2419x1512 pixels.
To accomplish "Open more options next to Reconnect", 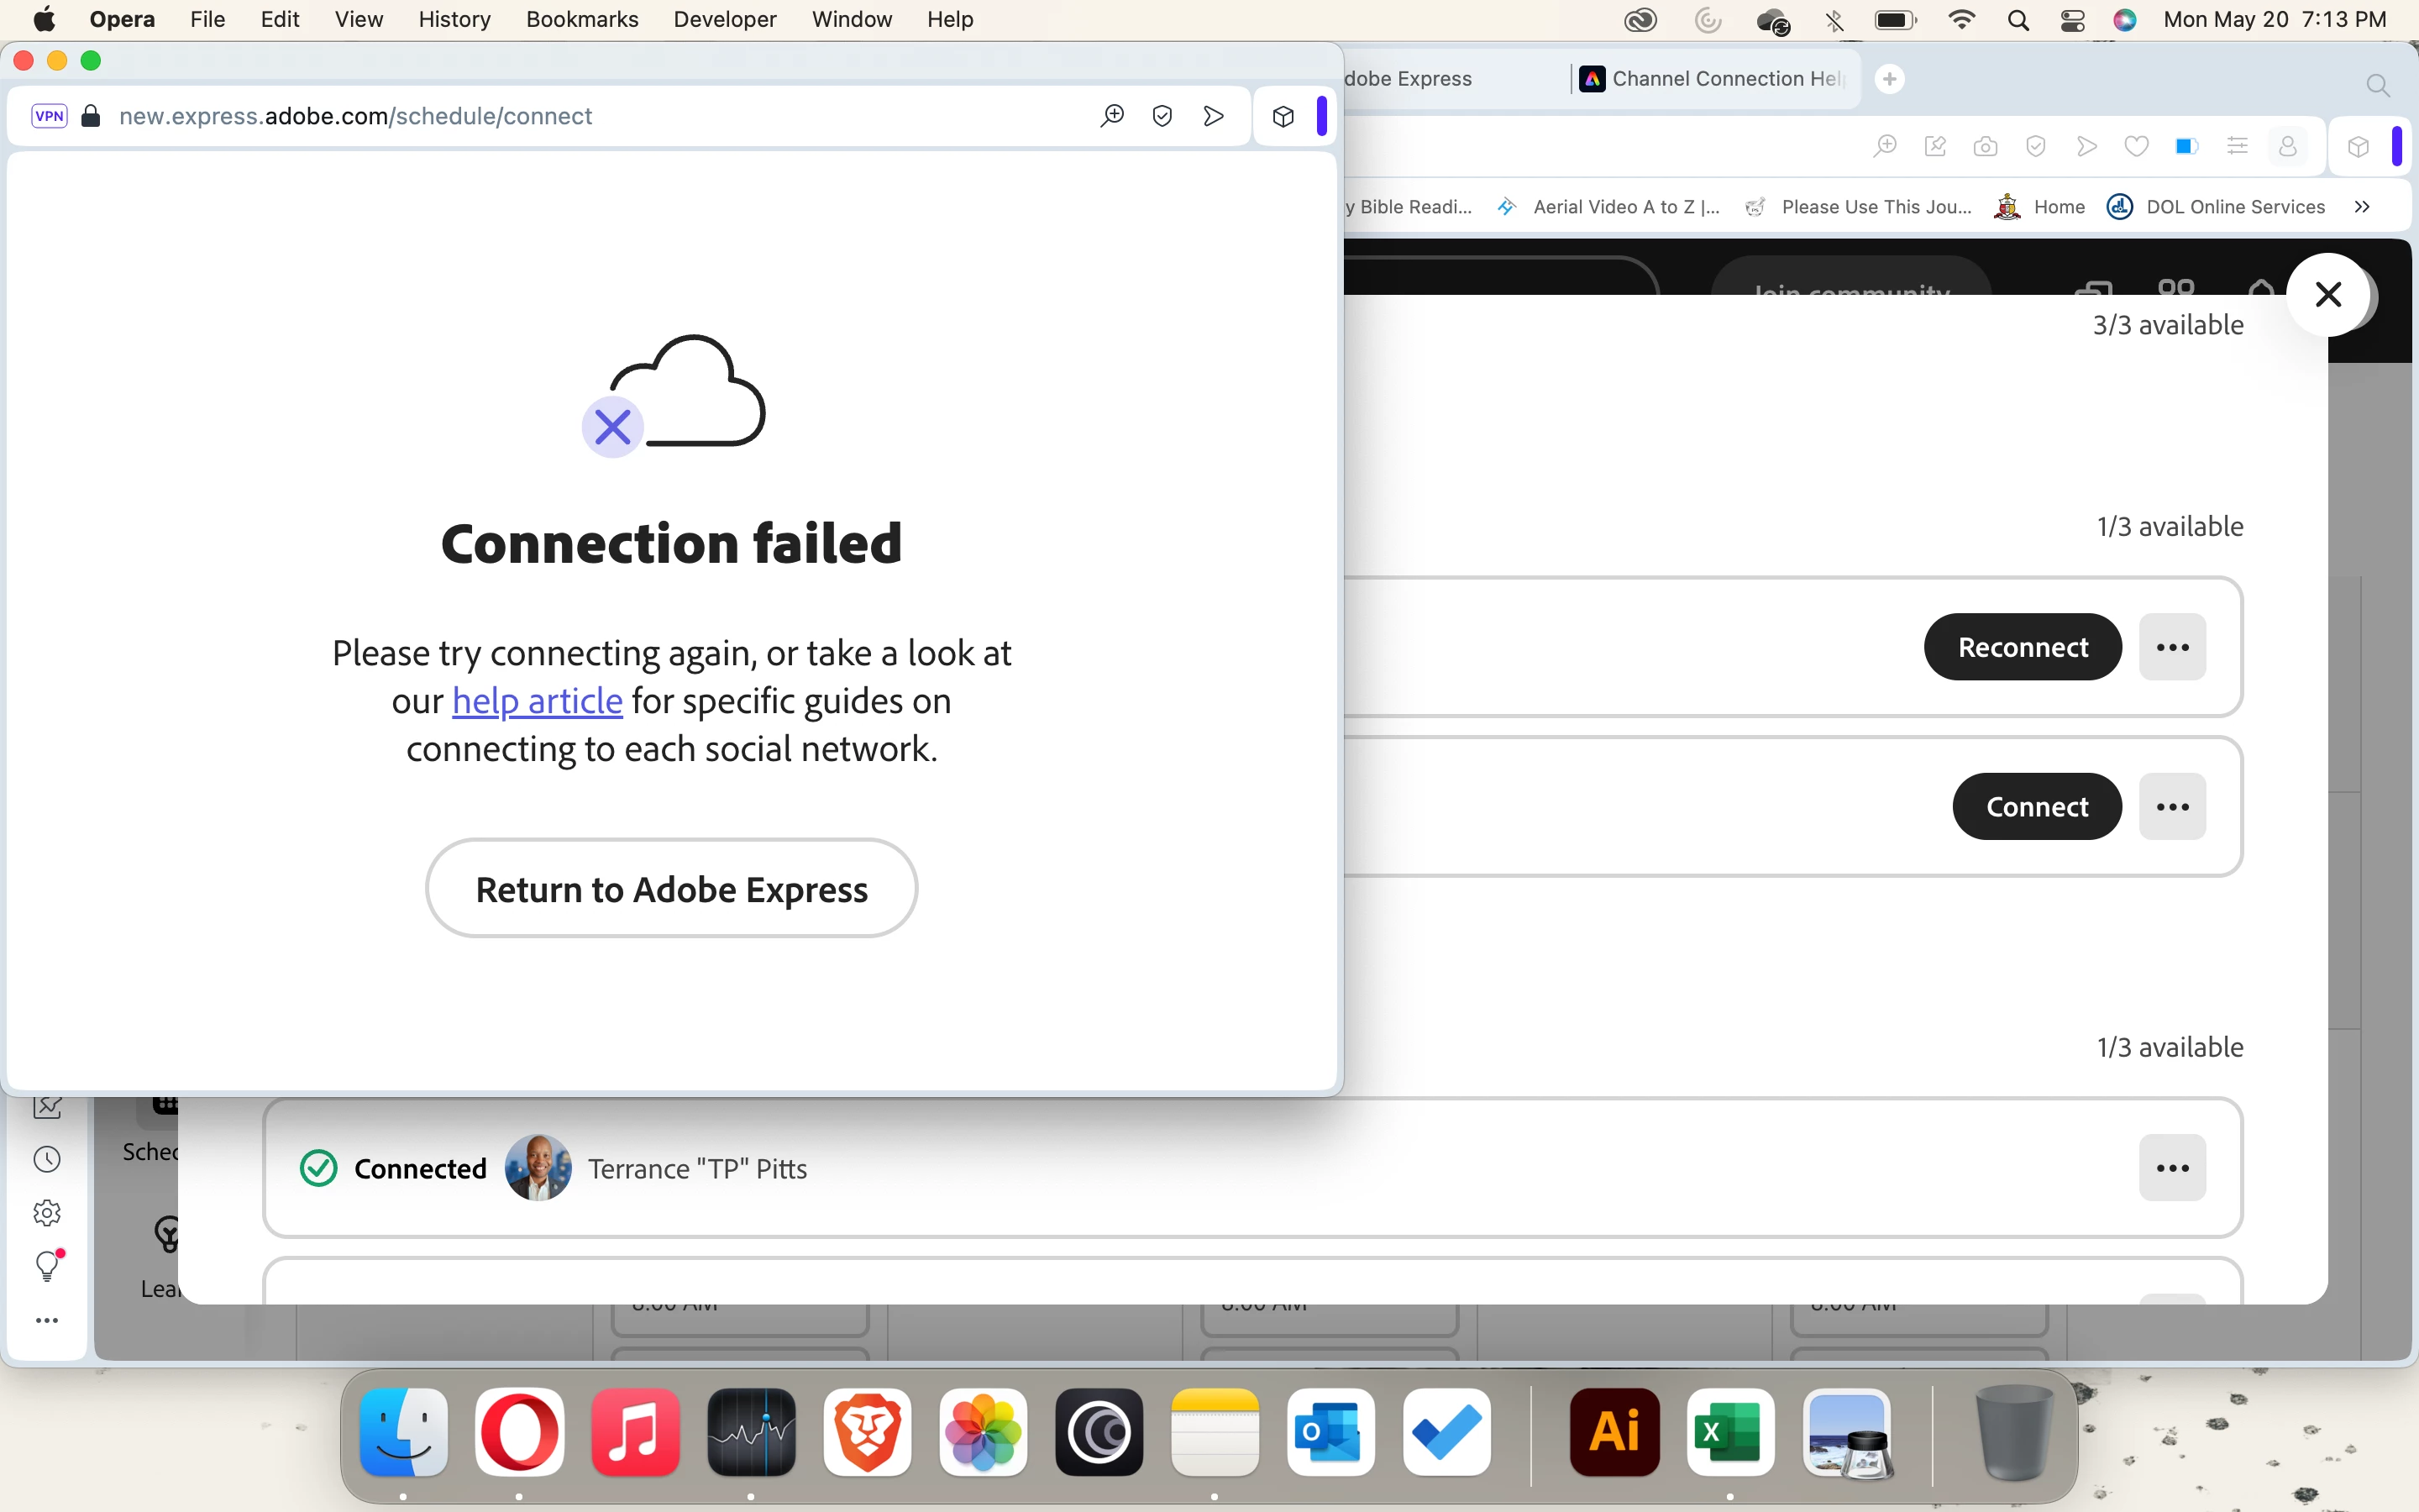I will [x=2172, y=647].
